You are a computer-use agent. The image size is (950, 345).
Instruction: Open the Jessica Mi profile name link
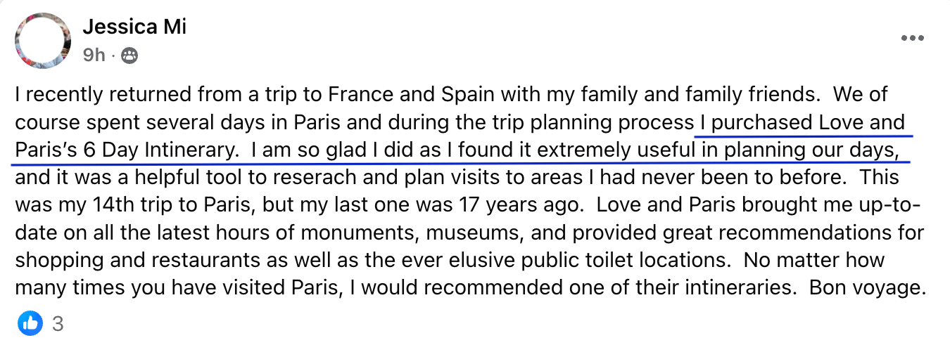pos(134,27)
